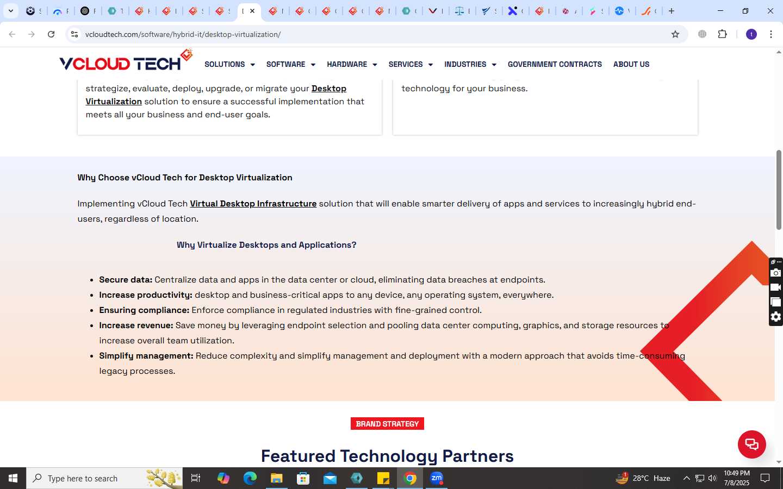This screenshot has height=489, width=783.
Task: Open GOVERNMENT CONTRACTS page
Action: click(x=555, y=64)
